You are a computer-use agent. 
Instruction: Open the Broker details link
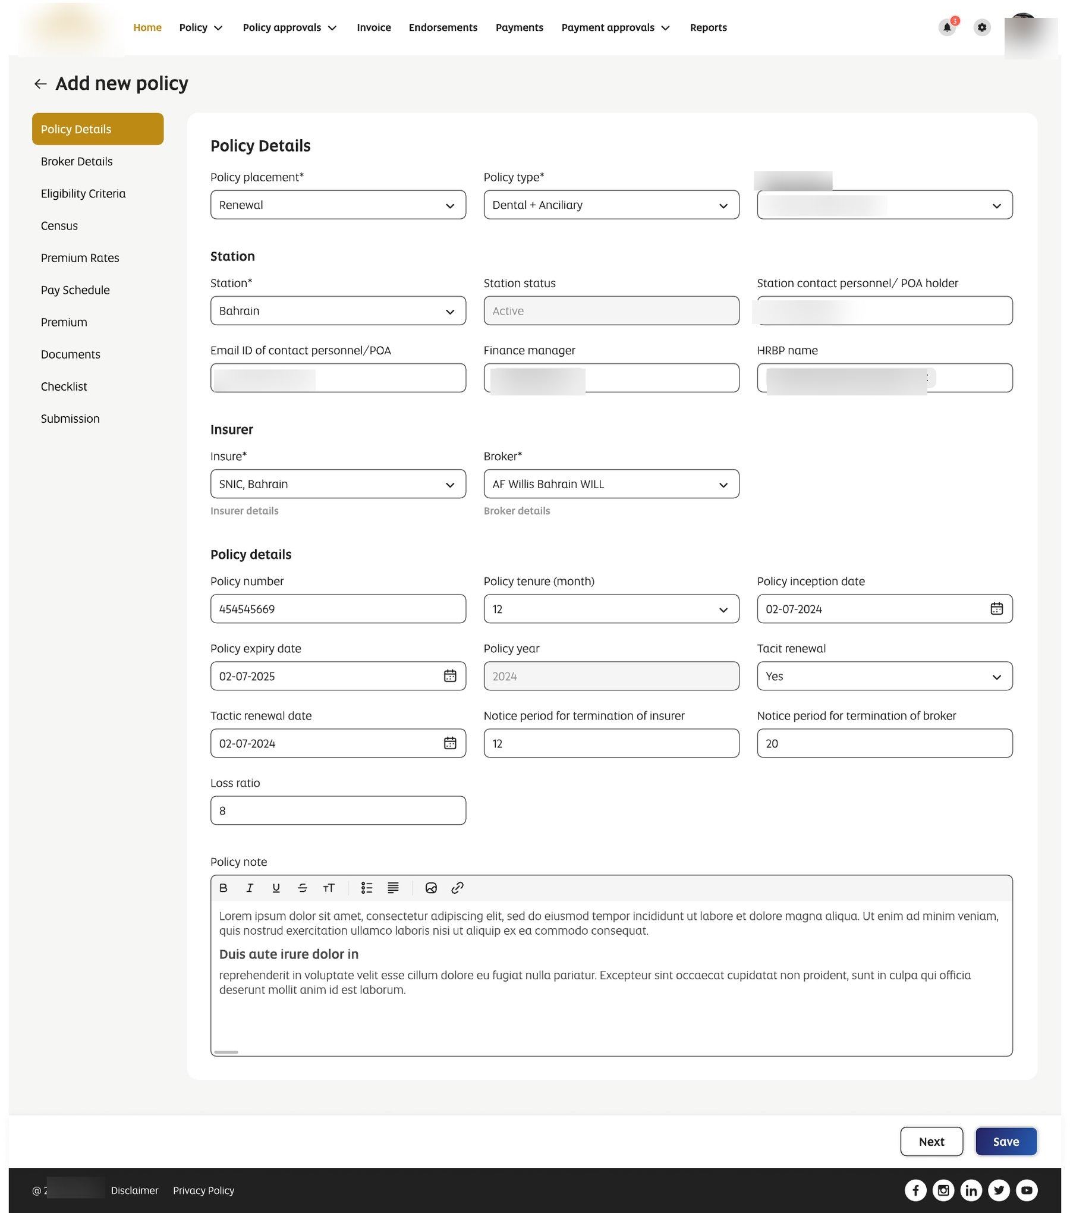pyautogui.click(x=517, y=511)
